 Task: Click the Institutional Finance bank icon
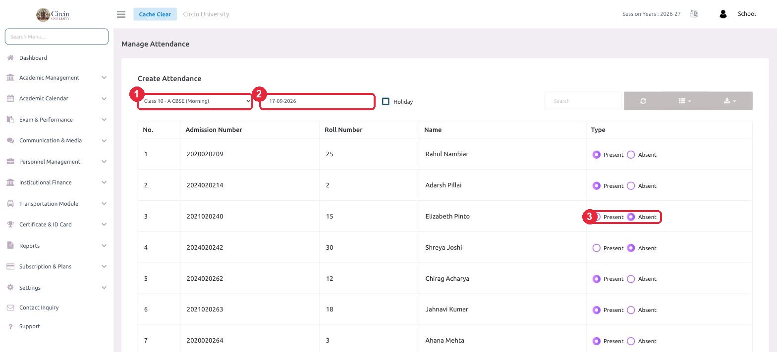[x=10, y=182]
